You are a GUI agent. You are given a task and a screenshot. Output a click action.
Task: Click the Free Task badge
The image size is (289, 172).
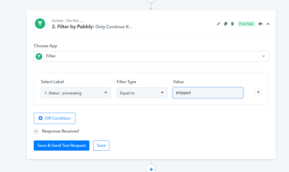tap(246, 24)
